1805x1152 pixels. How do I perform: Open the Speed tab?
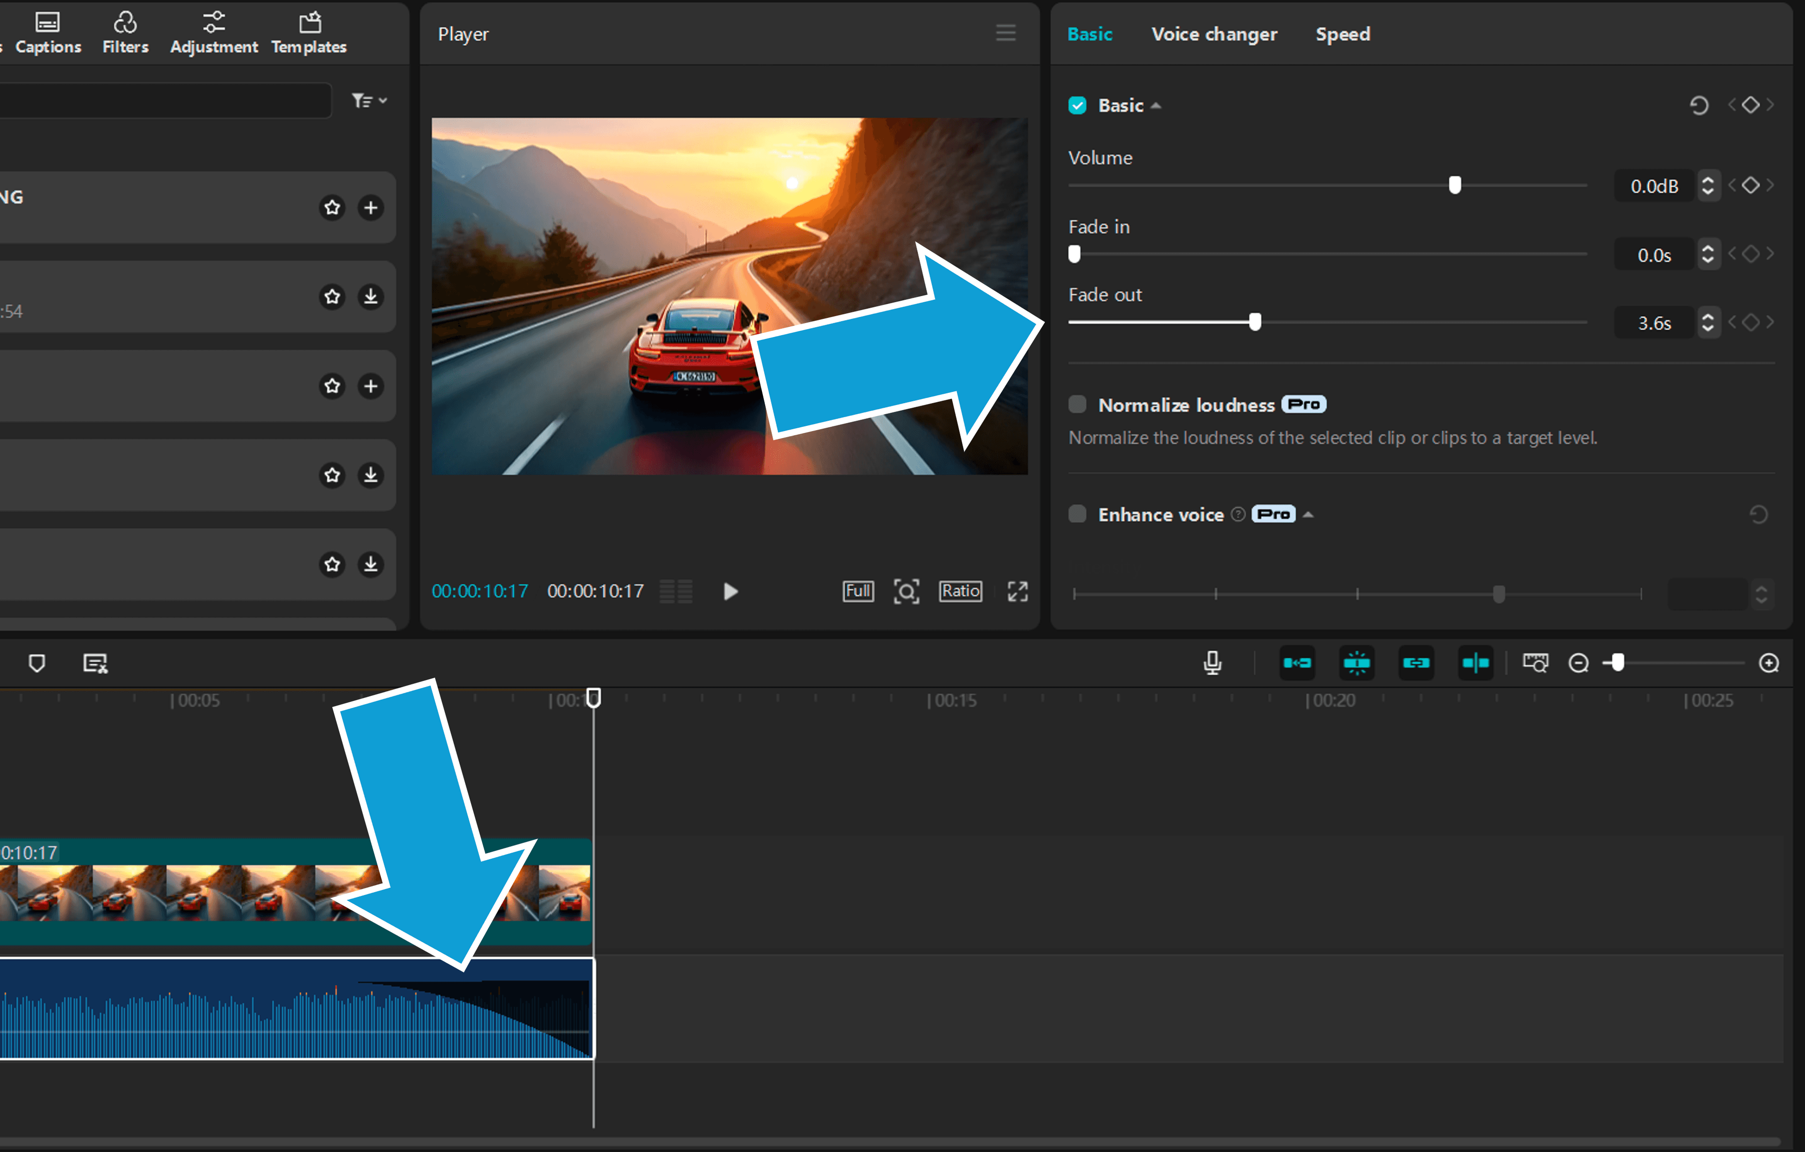click(x=1342, y=33)
